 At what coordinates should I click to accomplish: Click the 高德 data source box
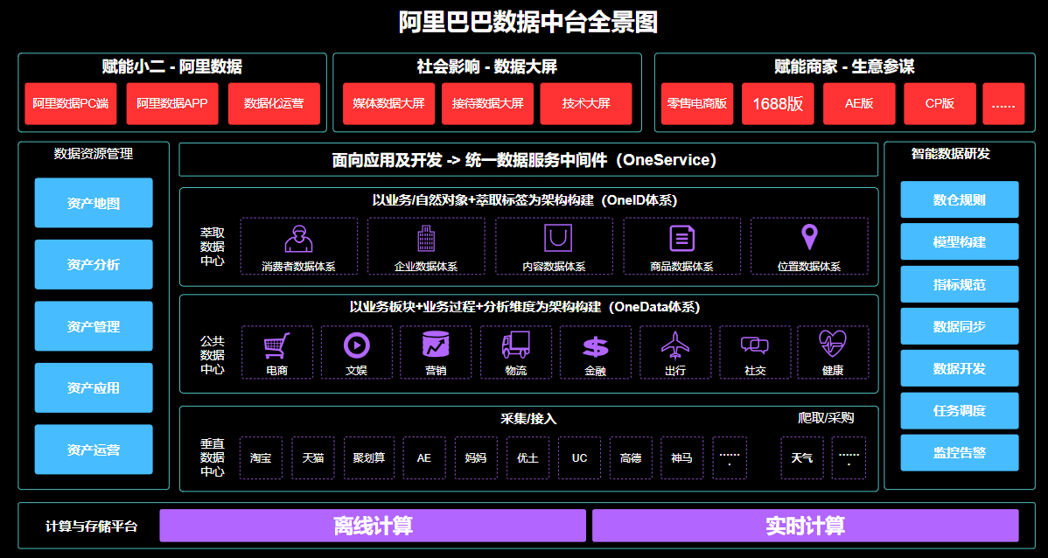click(x=631, y=457)
